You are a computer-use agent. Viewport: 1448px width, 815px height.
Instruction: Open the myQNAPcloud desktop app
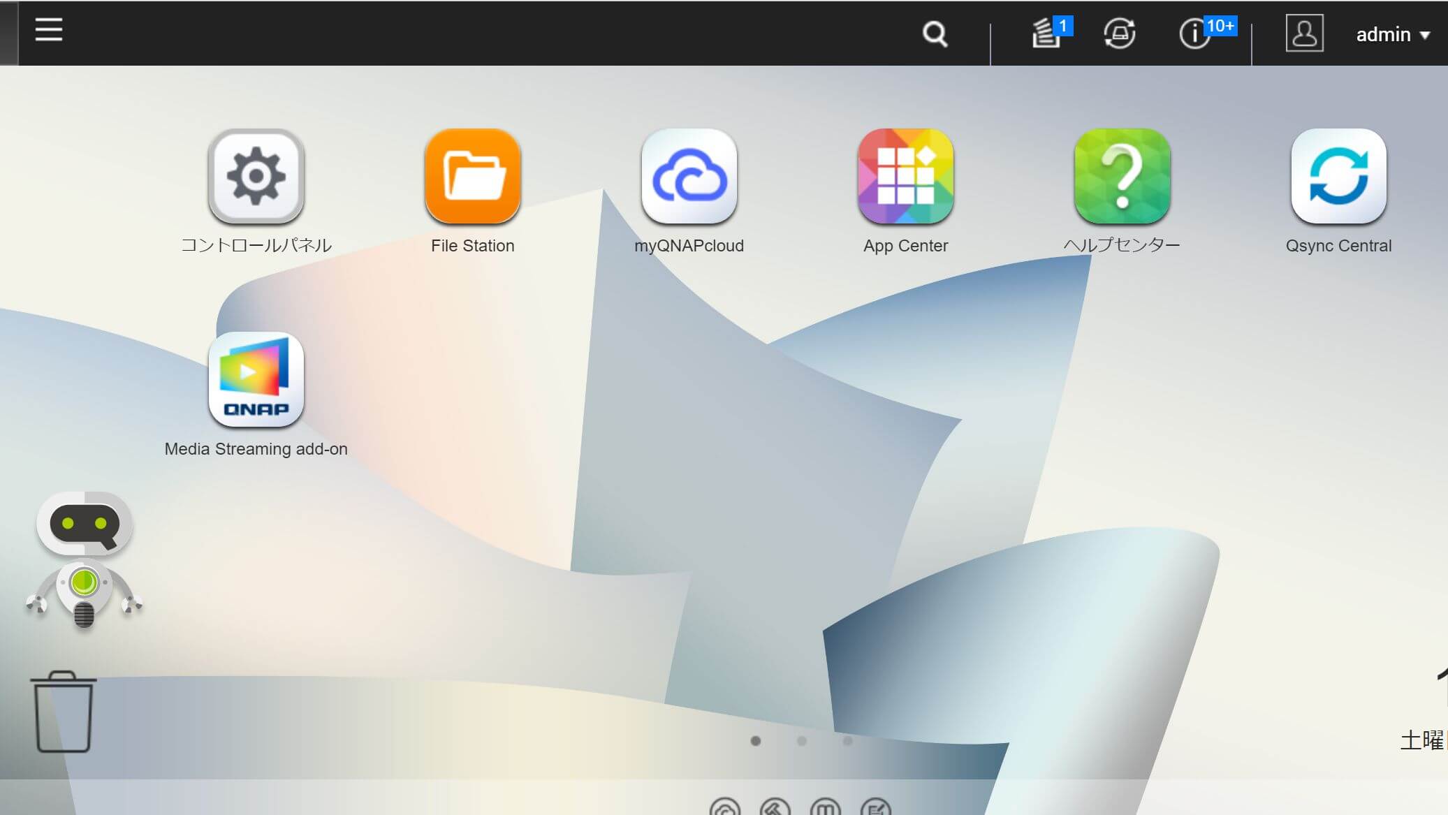click(x=689, y=176)
